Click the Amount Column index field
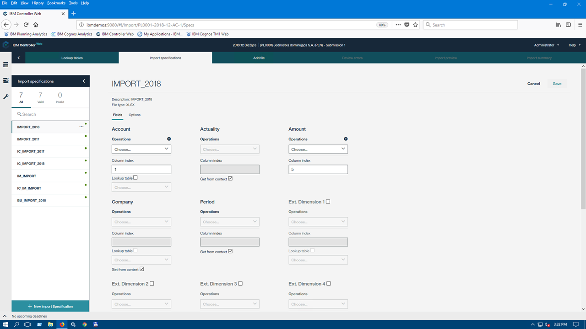586x329 pixels. point(318,170)
